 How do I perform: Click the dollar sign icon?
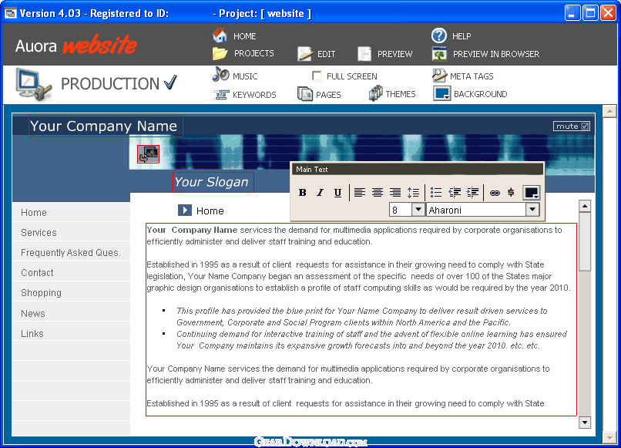coord(511,193)
